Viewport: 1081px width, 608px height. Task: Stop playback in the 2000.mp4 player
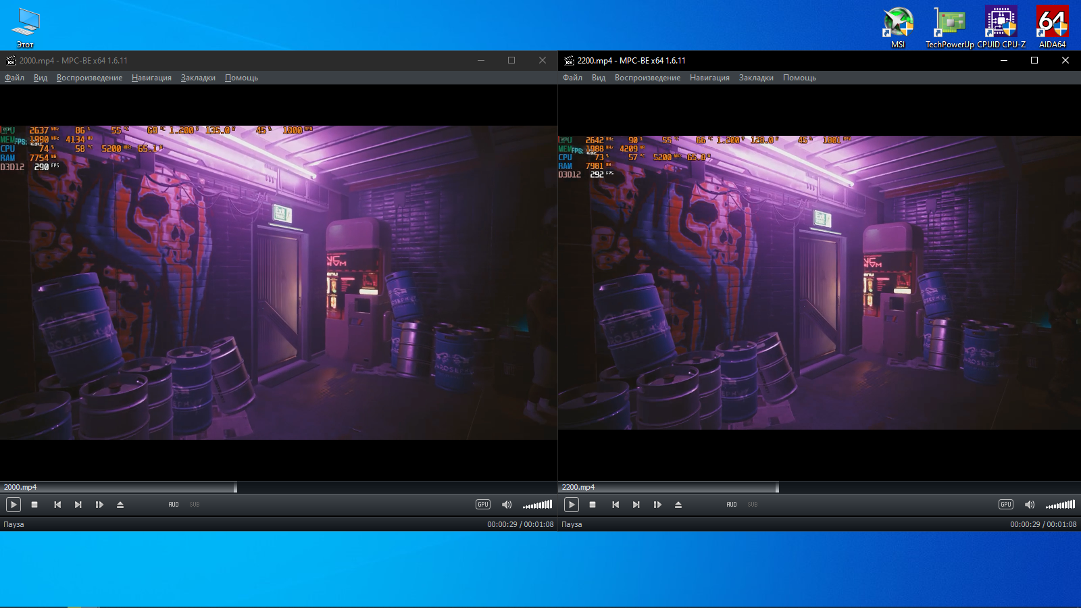pyautogui.click(x=34, y=505)
